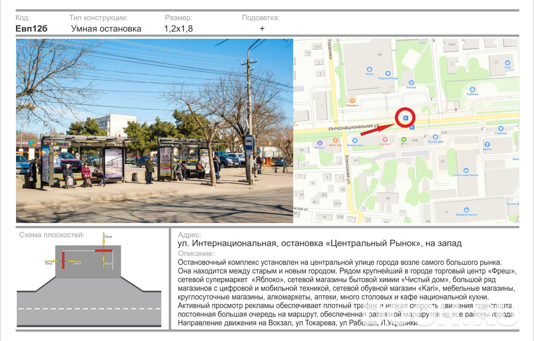This screenshot has height=341, width=534.
Task: Select the bus stop icon outside the red circle
Action: point(412,128)
